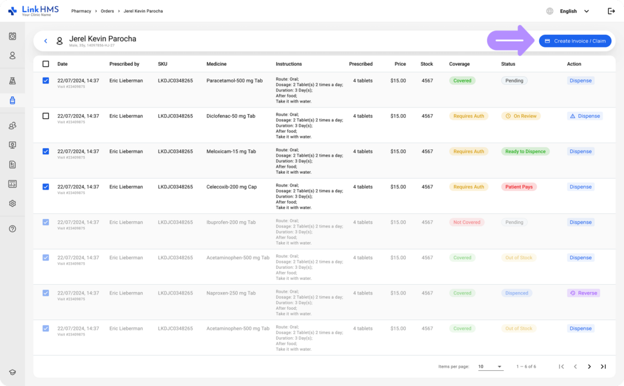Click the Medicine column header
Viewport: 624px width, 386px height.
[x=216, y=64]
